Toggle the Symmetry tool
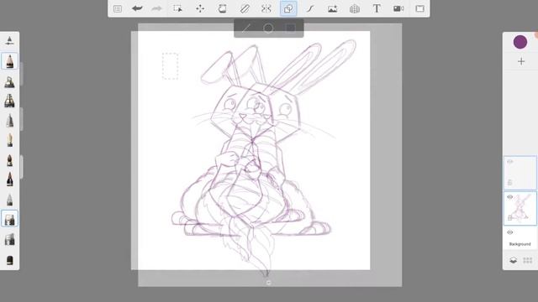Screen dimensions: 538x302 [x=266, y=8]
